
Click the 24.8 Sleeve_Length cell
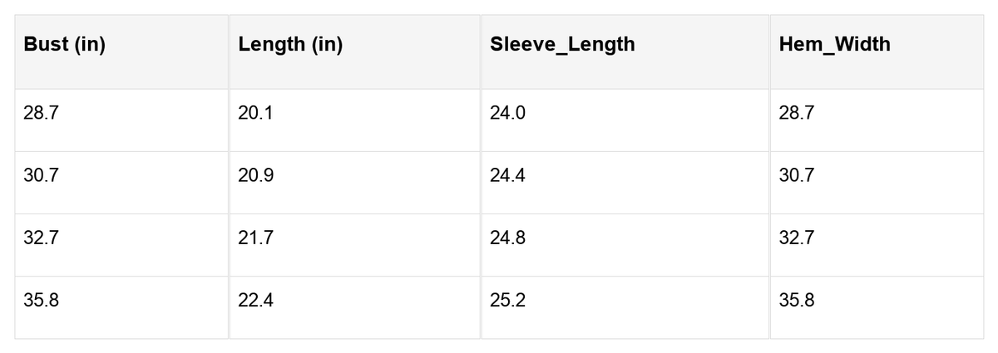pos(625,245)
